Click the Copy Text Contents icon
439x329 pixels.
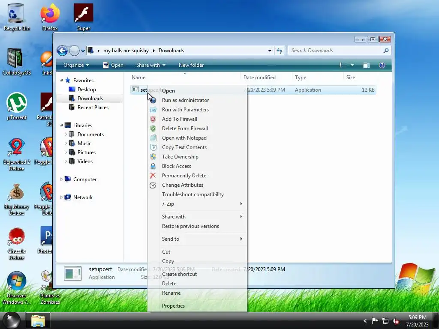pyautogui.click(x=153, y=147)
